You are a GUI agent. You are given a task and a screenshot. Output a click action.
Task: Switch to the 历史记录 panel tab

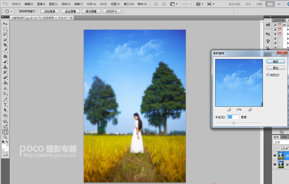point(279,20)
